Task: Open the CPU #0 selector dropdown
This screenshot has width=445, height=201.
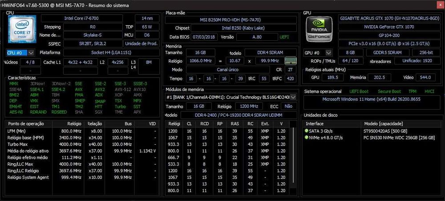Action: [x=31, y=53]
